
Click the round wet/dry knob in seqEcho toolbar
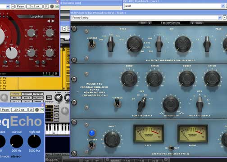point(37,110)
